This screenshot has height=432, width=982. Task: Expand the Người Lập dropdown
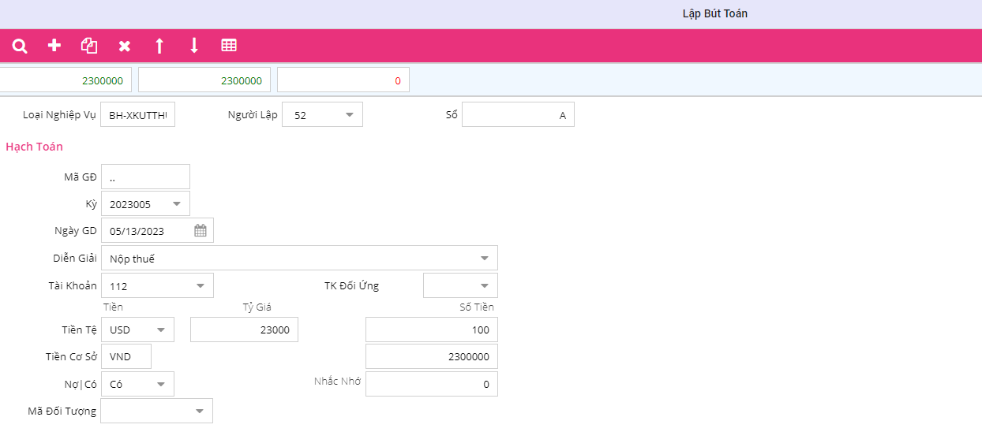(350, 115)
